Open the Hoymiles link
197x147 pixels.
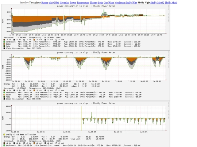coord(65,3)
